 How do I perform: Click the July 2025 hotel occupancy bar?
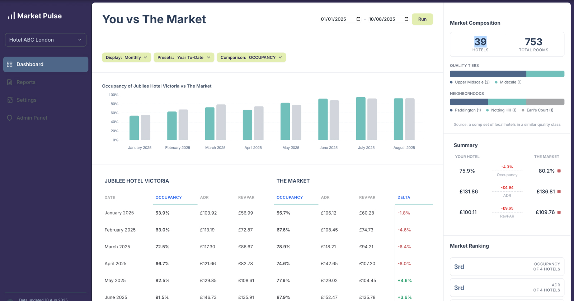[361, 119]
